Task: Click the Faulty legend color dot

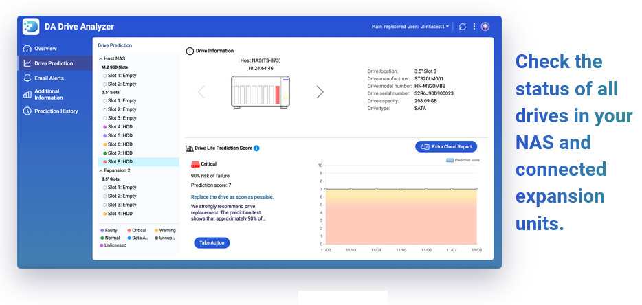Action: [x=102, y=231]
